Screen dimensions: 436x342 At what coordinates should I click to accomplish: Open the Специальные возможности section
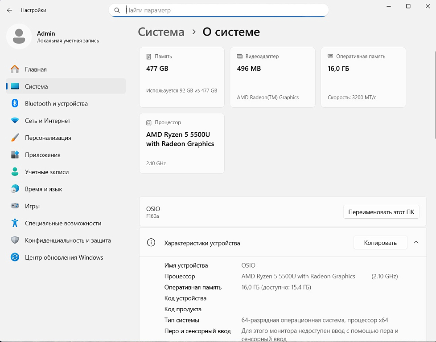(x=63, y=224)
